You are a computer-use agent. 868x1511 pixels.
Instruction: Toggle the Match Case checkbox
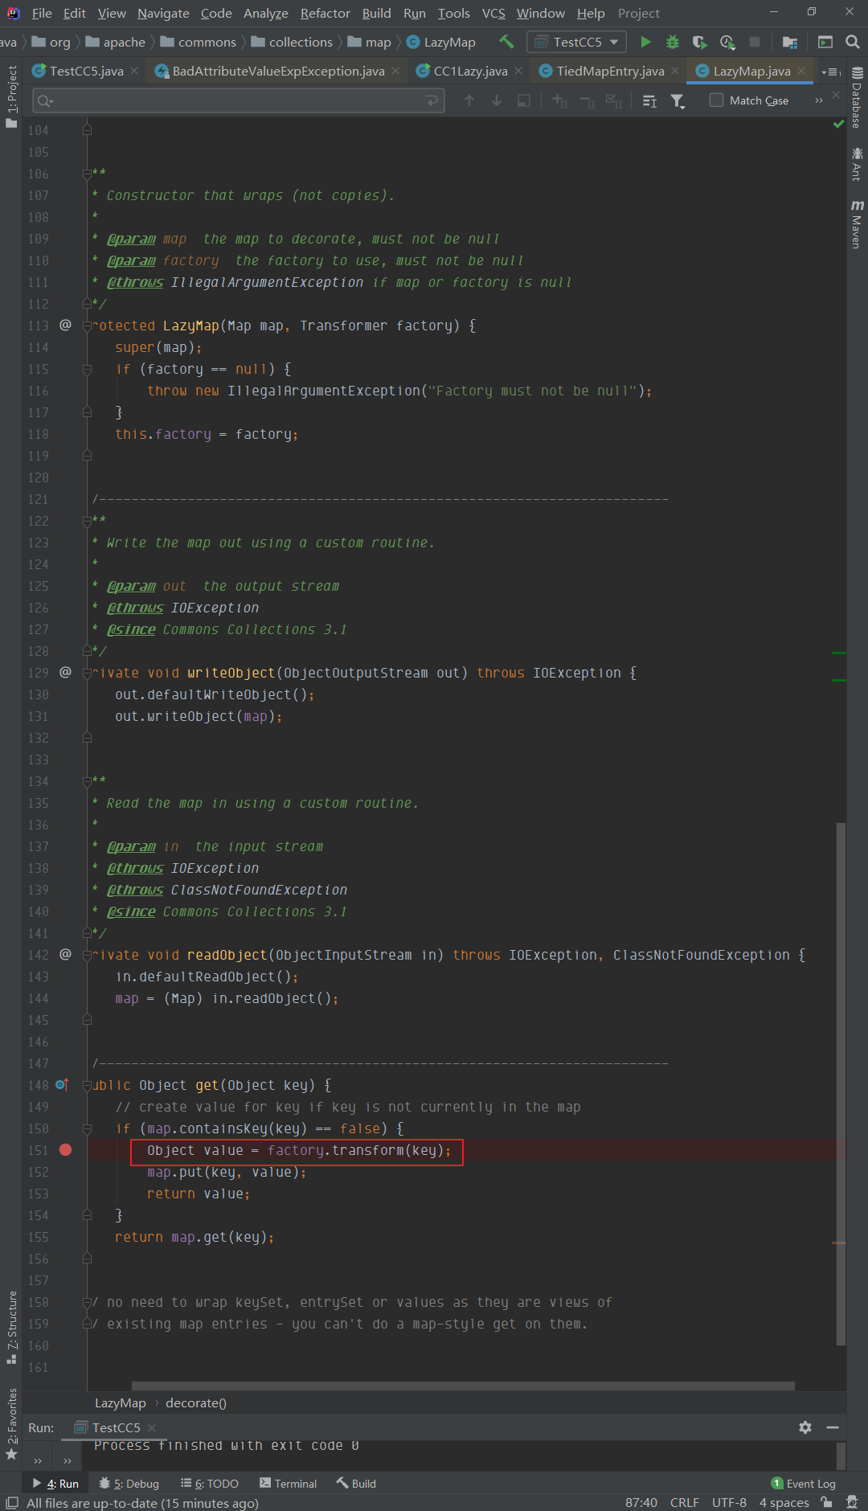716,100
